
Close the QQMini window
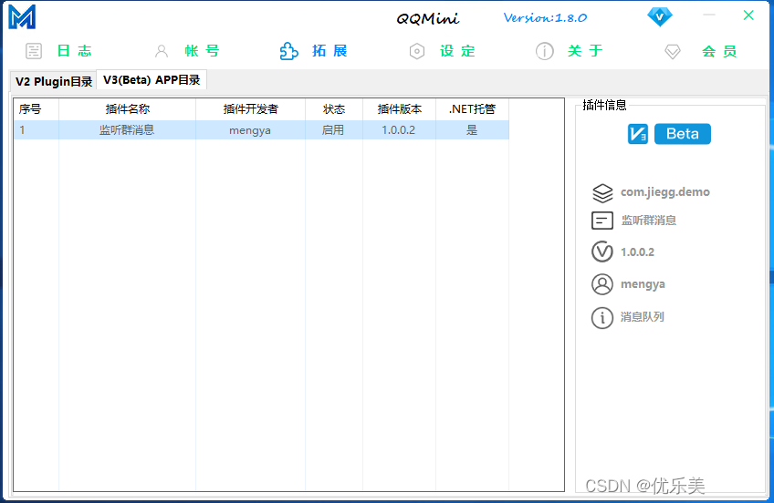tap(748, 15)
